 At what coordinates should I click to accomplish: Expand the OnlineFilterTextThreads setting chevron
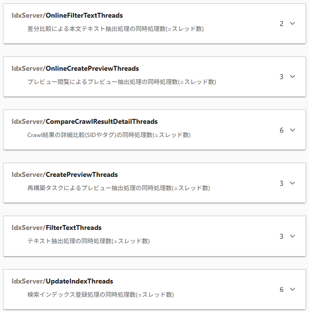point(293,23)
